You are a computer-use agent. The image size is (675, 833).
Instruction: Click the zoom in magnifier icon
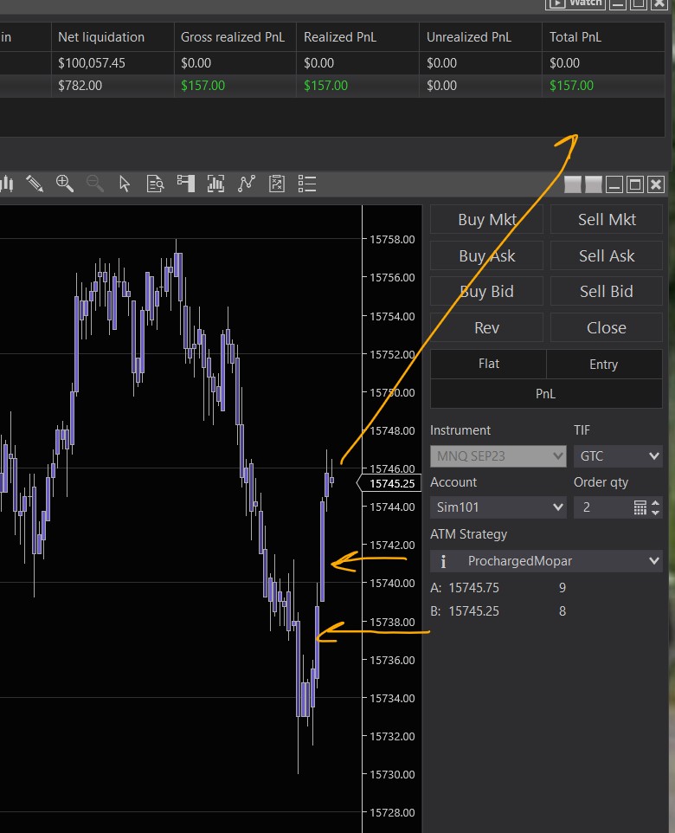click(x=65, y=184)
